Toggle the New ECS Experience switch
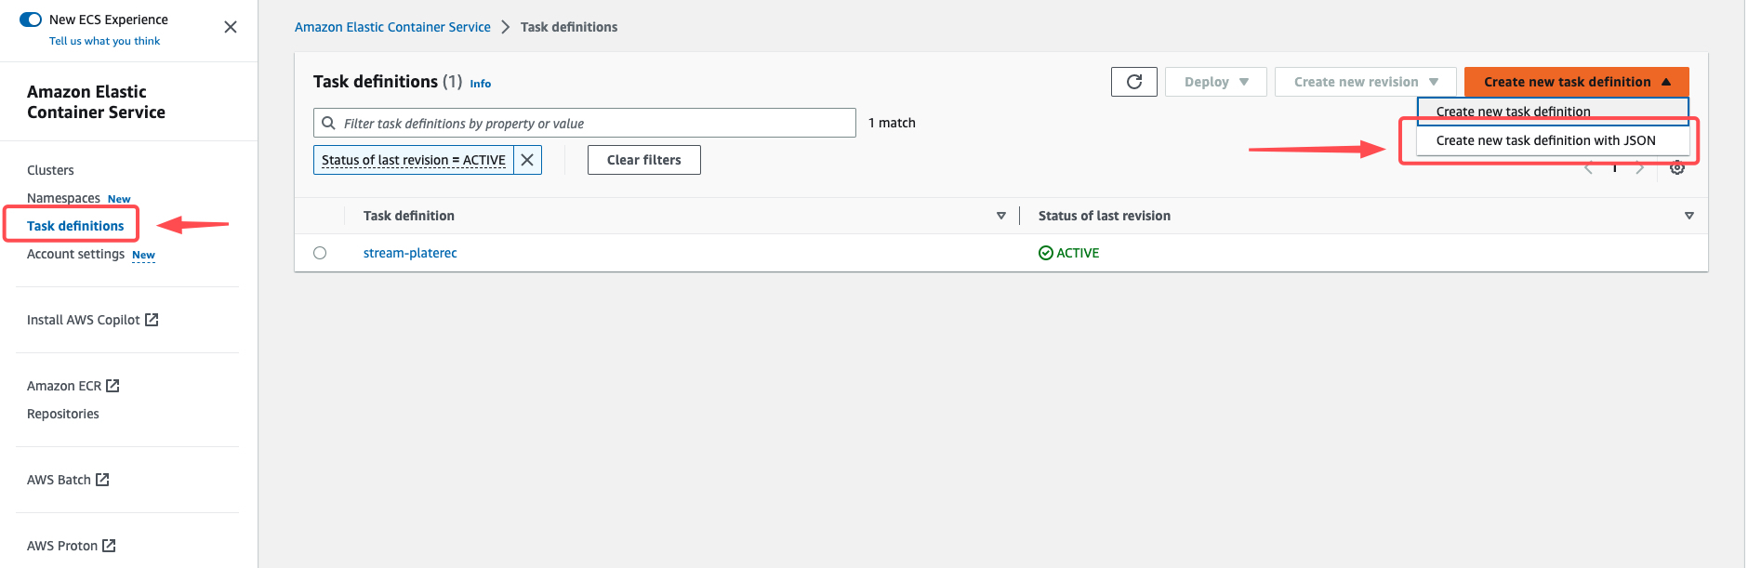 [31, 20]
